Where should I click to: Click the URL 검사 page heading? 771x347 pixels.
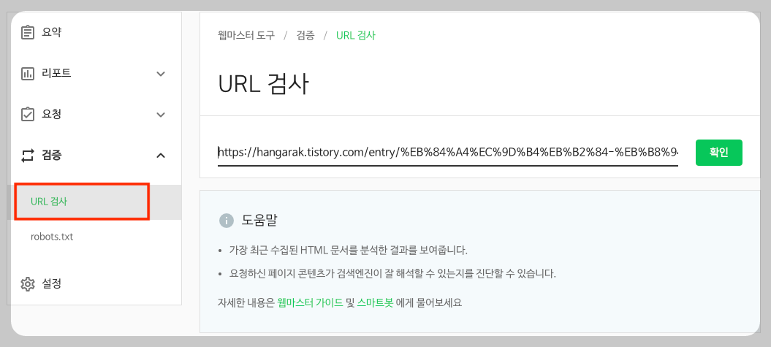pos(263,84)
